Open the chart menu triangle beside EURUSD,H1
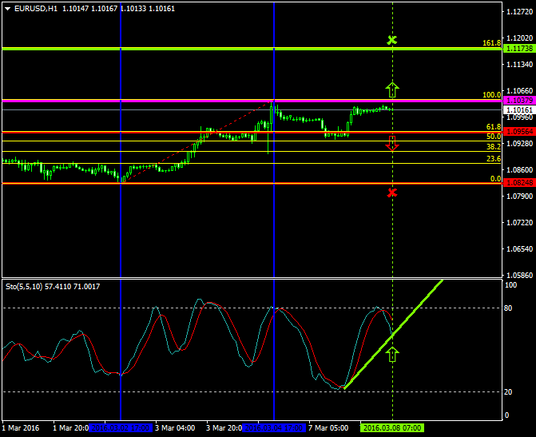536x437 pixels. [x=7, y=9]
